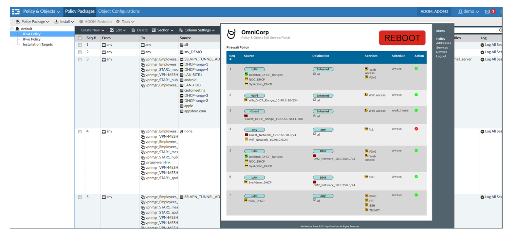Open the demo user dropdown
The height and width of the screenshot is (240, 514).
click(x=468, y=11)
